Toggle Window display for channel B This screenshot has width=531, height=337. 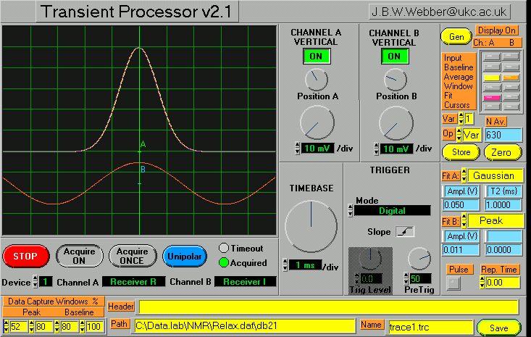[511, 88]
